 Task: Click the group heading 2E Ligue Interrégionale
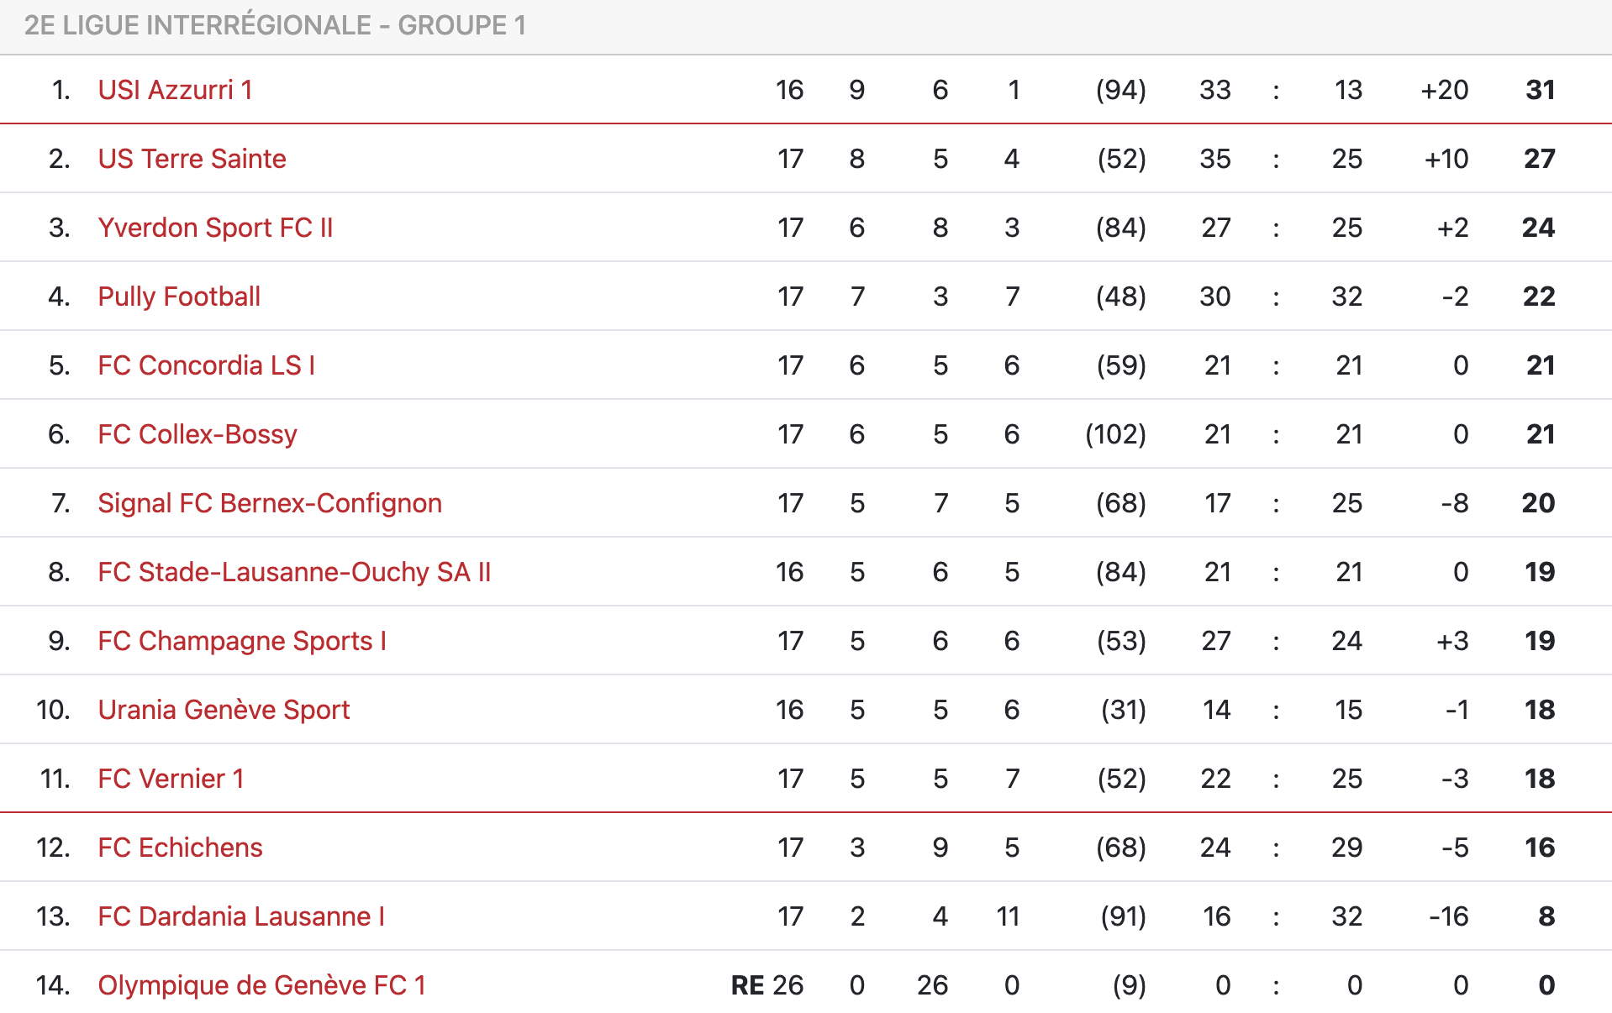(275, 25)
